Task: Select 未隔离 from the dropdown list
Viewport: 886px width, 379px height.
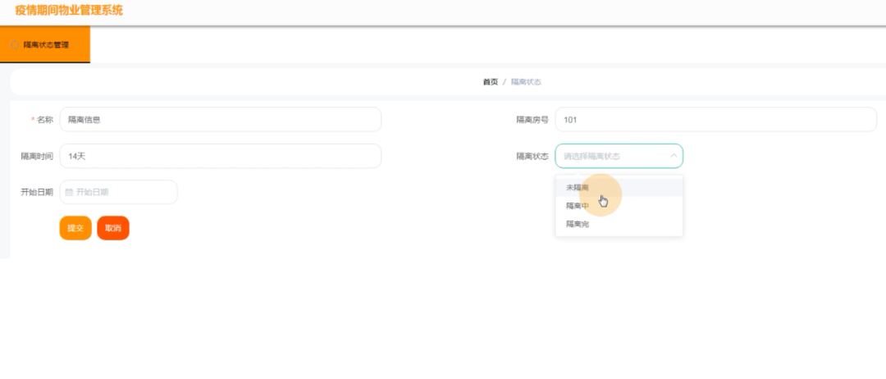Action: tap(619, 188)
